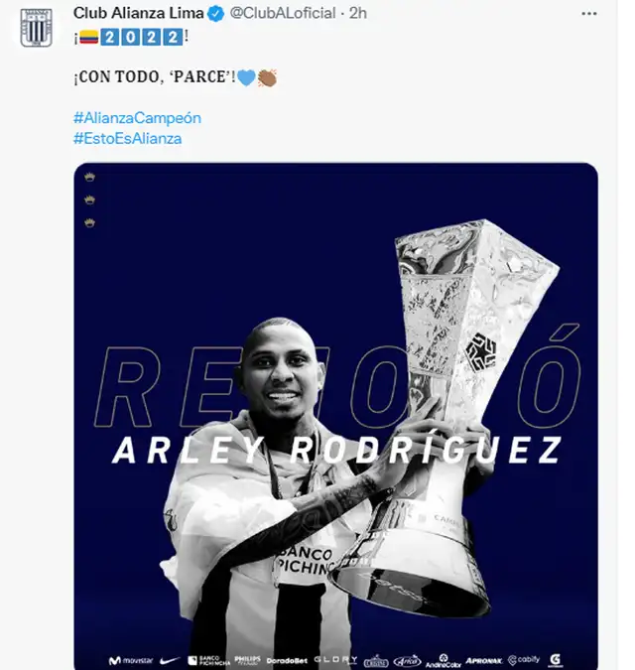Viewport: 635px width, 670px height.
Task: Open the Club Alianza Lima profile name
Action: tap(138, 13)
